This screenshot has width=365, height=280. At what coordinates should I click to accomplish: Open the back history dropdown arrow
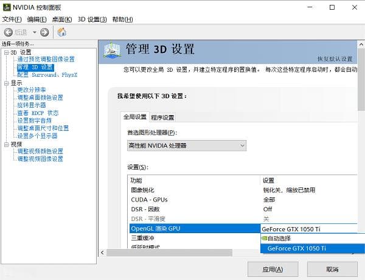tap(35, 32)
